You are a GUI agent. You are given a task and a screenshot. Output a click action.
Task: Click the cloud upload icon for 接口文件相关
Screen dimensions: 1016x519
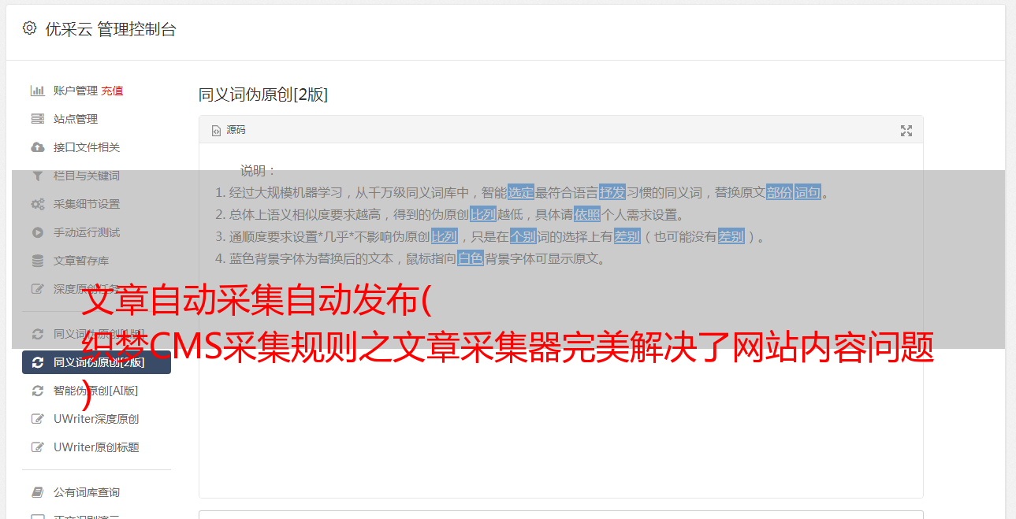tap(37, 147)
